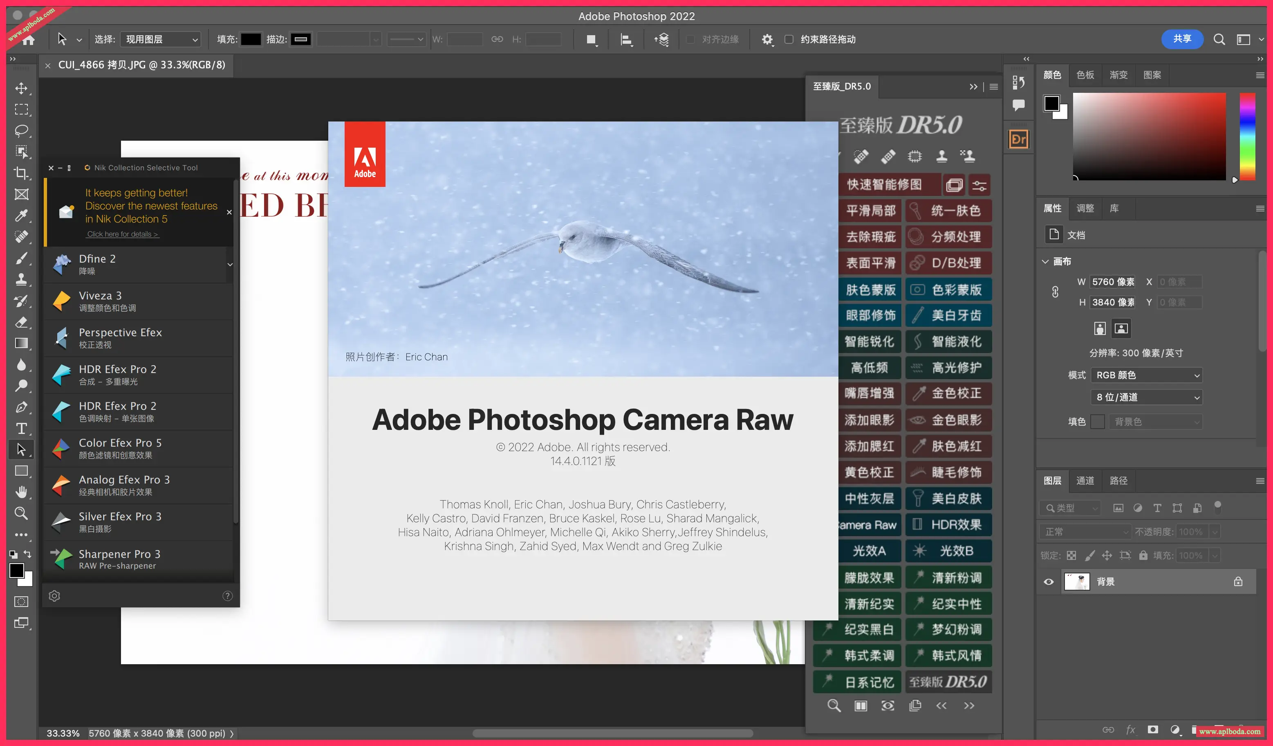Click the foreground color swatch in Color panel
Image resolution: width=1273 pixels, height=746 pixels.
point(1052,103)
